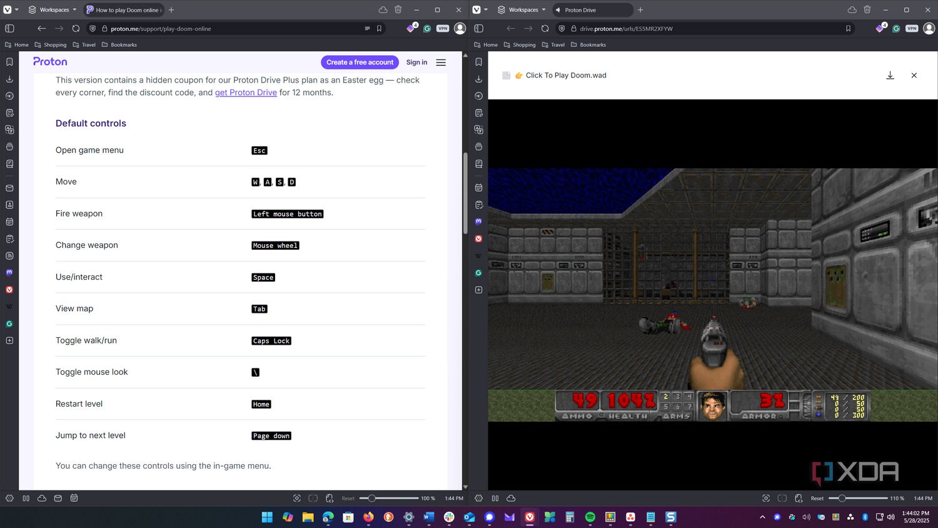Open Proton site hamburger menu
Image resolution: width=938 pixels, height=528 pixels.
click(441, 62)
